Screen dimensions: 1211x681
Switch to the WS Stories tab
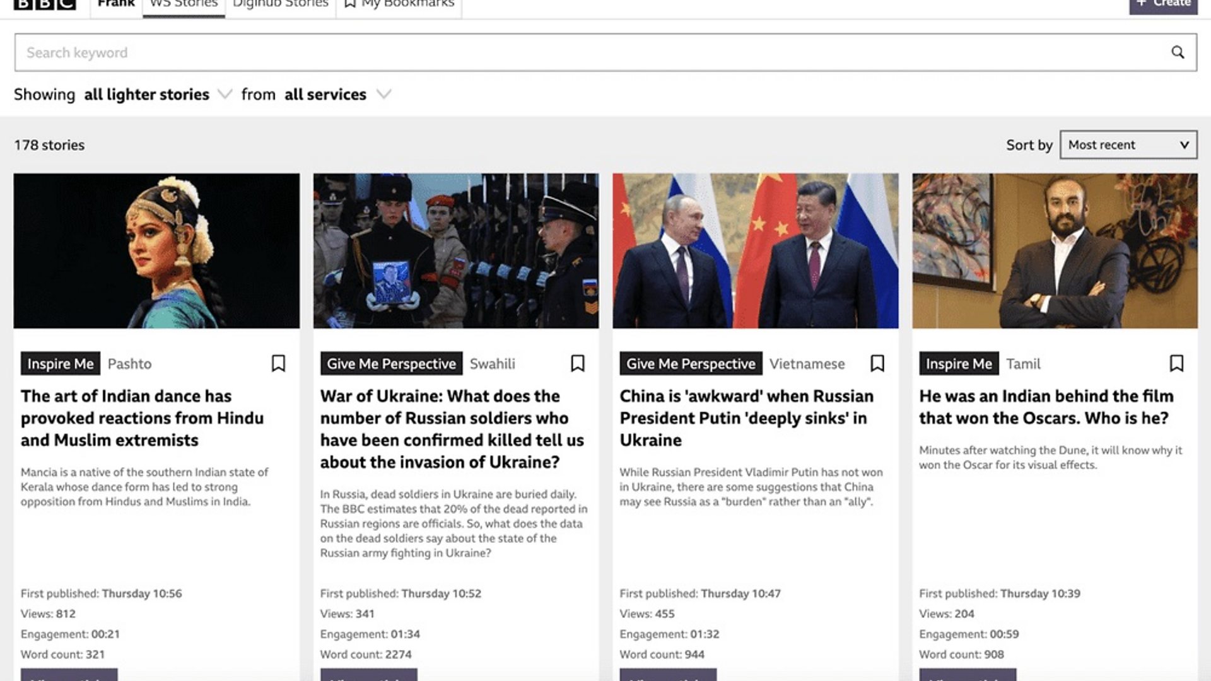184,5
